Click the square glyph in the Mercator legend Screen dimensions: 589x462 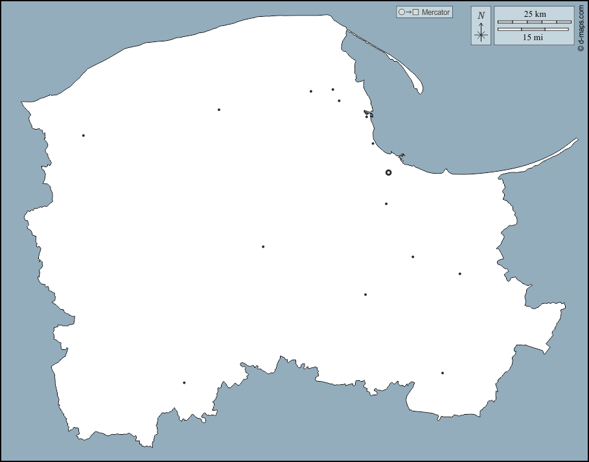(x=415, y=11)
